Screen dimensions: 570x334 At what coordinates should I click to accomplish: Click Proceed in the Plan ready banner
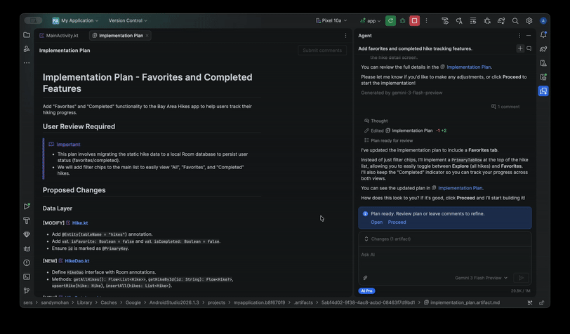pos(397,222)
